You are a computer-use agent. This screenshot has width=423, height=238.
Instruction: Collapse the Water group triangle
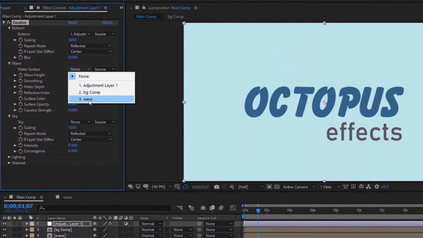[x=10, y=63]
